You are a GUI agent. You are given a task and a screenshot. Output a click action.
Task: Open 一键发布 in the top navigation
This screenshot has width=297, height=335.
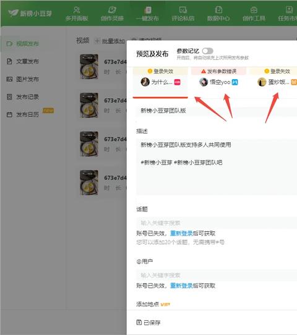tap(147, 14)
